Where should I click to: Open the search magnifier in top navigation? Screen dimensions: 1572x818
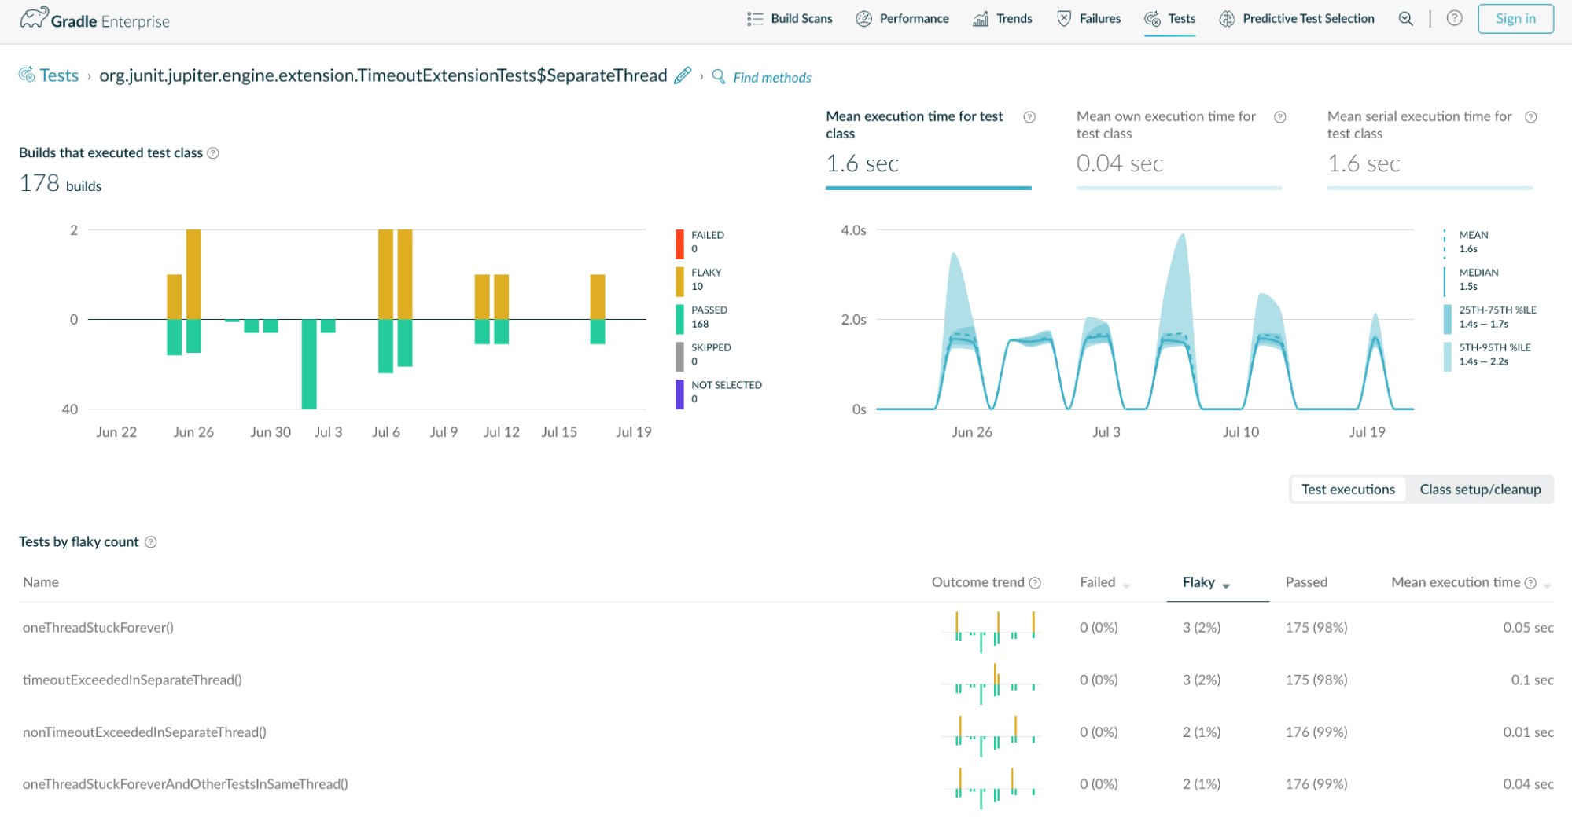click(1405, 19)
